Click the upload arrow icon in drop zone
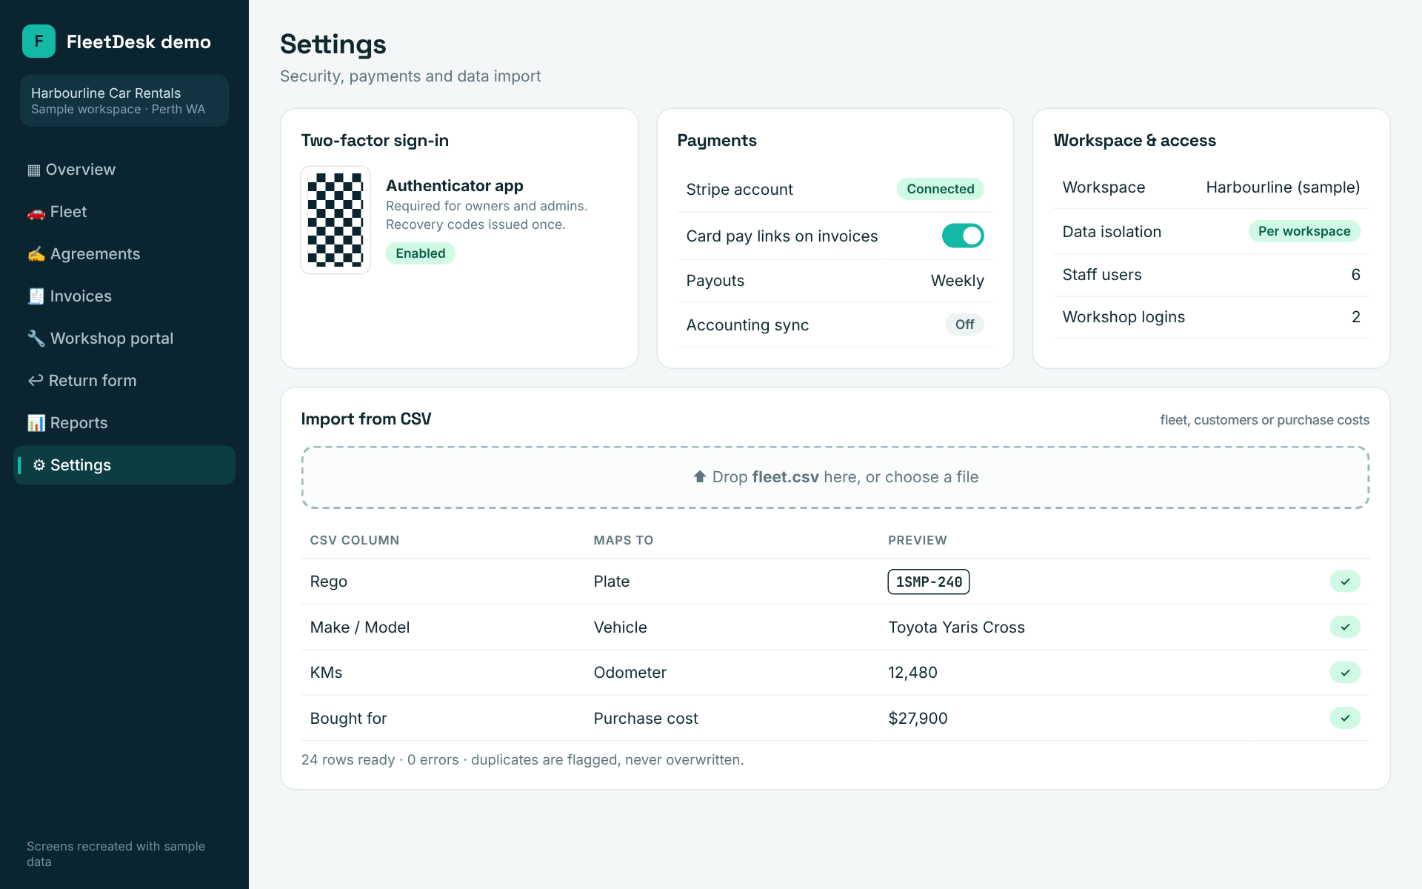This screenshot has width=1422, height=889. 700,476
